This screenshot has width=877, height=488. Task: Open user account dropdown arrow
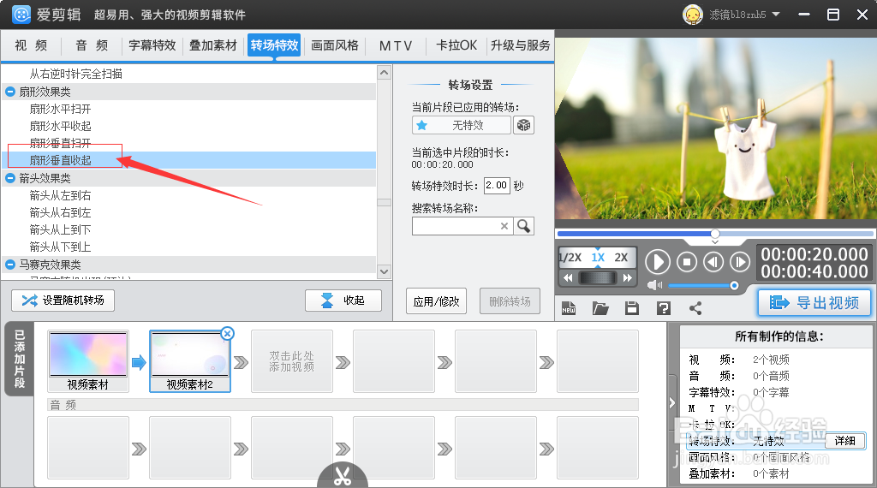tap(776, 15)
